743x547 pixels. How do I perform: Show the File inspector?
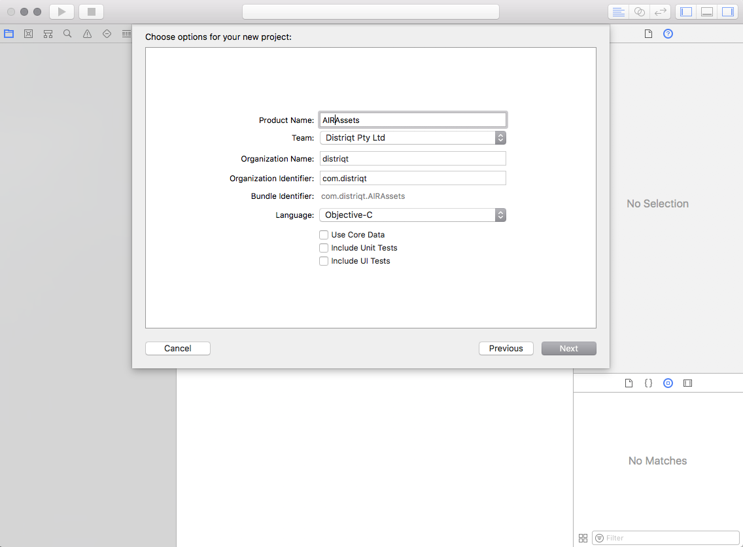pyautogui.click(x=648, y=33)
